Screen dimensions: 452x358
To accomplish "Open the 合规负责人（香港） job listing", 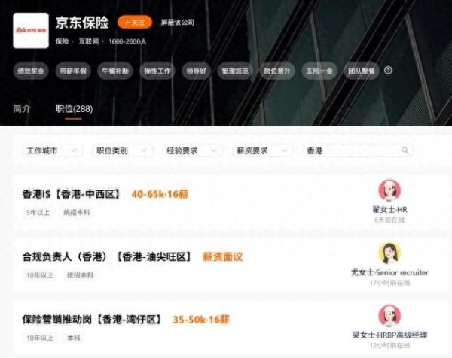I will point(107,257).
